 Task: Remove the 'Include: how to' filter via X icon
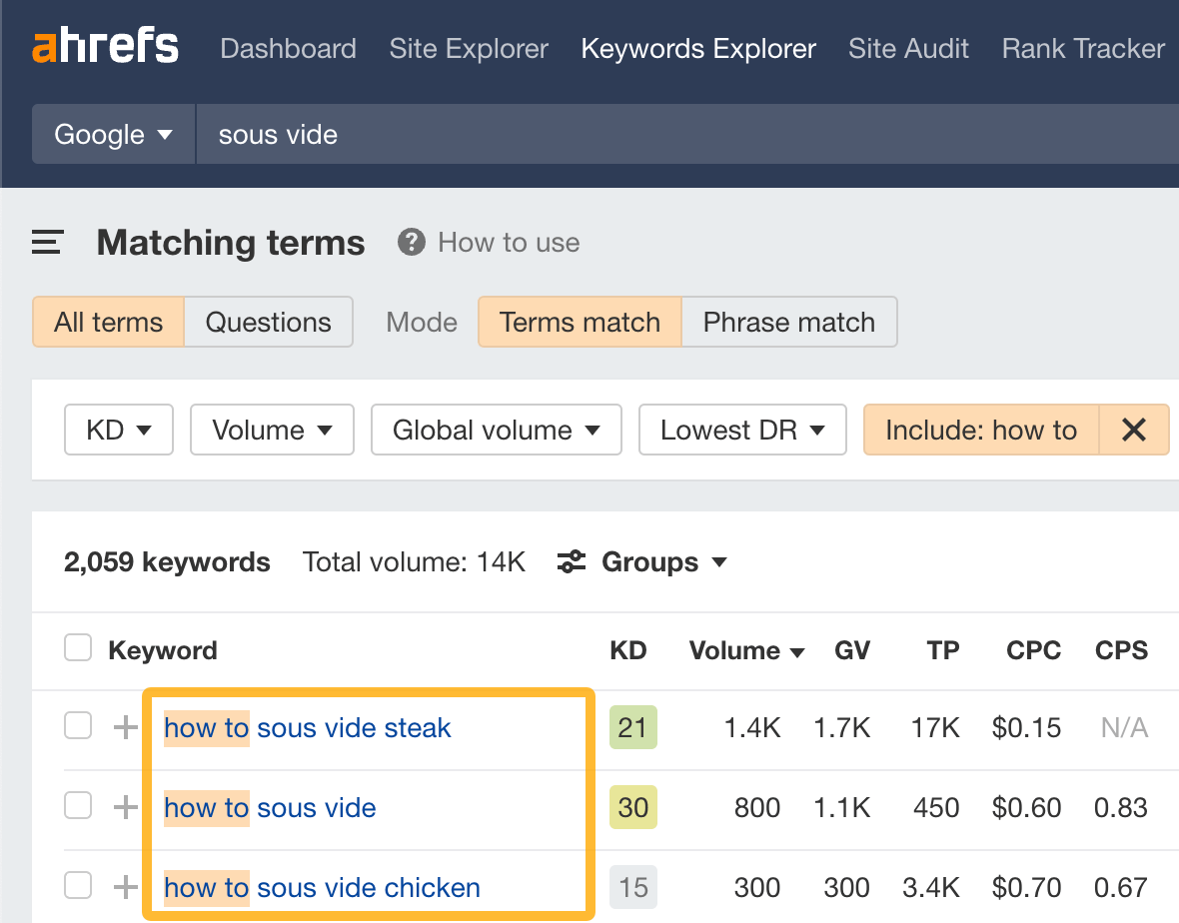pyautogui.click(x=1134, y=430)
